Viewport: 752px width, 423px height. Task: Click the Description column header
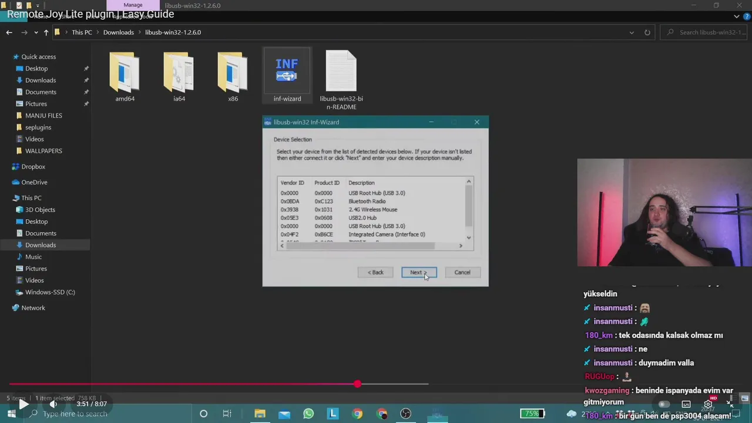361,183
